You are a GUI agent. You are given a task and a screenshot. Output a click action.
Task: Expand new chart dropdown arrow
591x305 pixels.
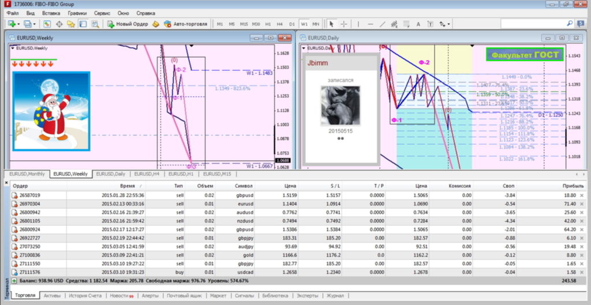pyautogui.click(x=18, y=24)
